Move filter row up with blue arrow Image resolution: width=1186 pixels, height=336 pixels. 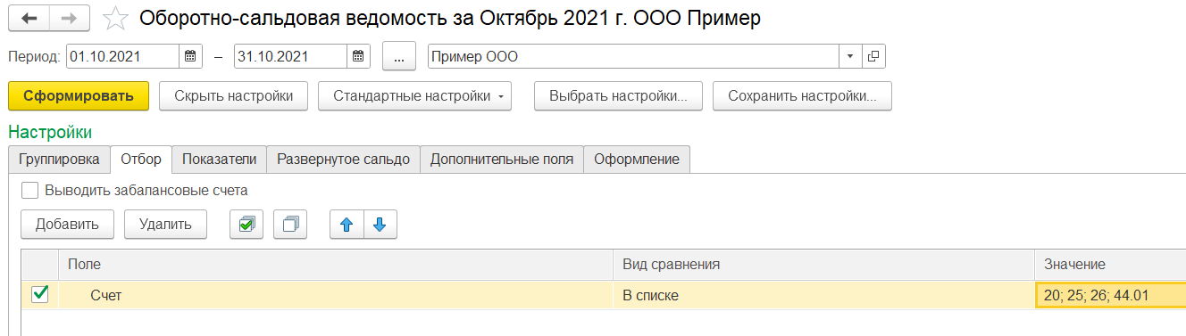pos(347,225)
